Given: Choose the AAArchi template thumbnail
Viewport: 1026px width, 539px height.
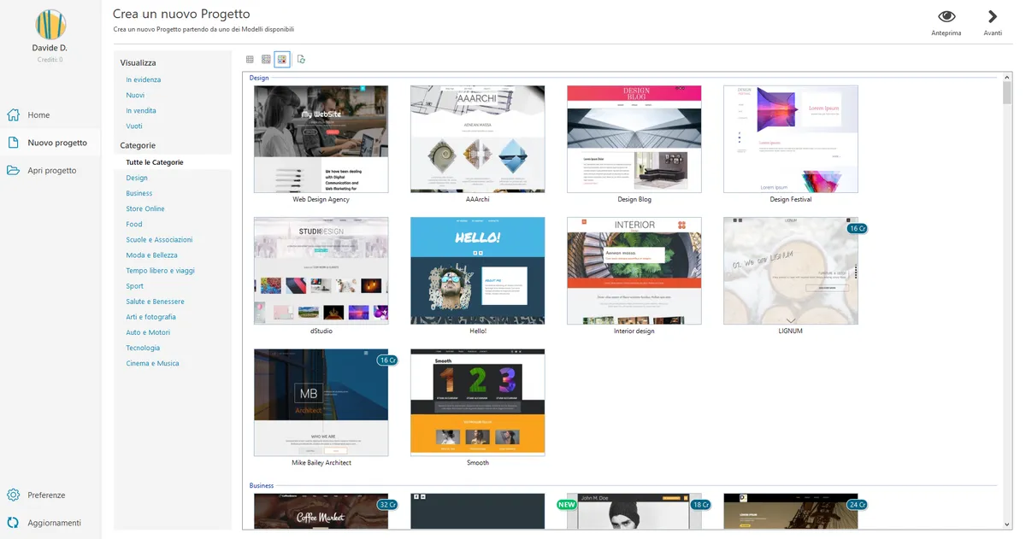Looking at the screenshot, I should [x=477, y=139].
